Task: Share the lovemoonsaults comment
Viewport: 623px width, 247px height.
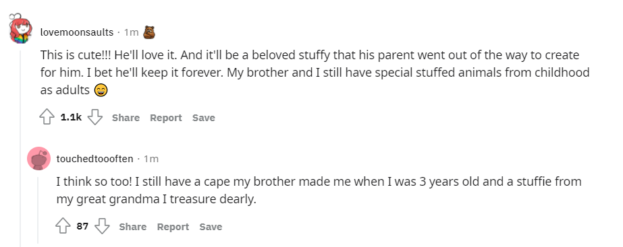Action: [126, 118]
